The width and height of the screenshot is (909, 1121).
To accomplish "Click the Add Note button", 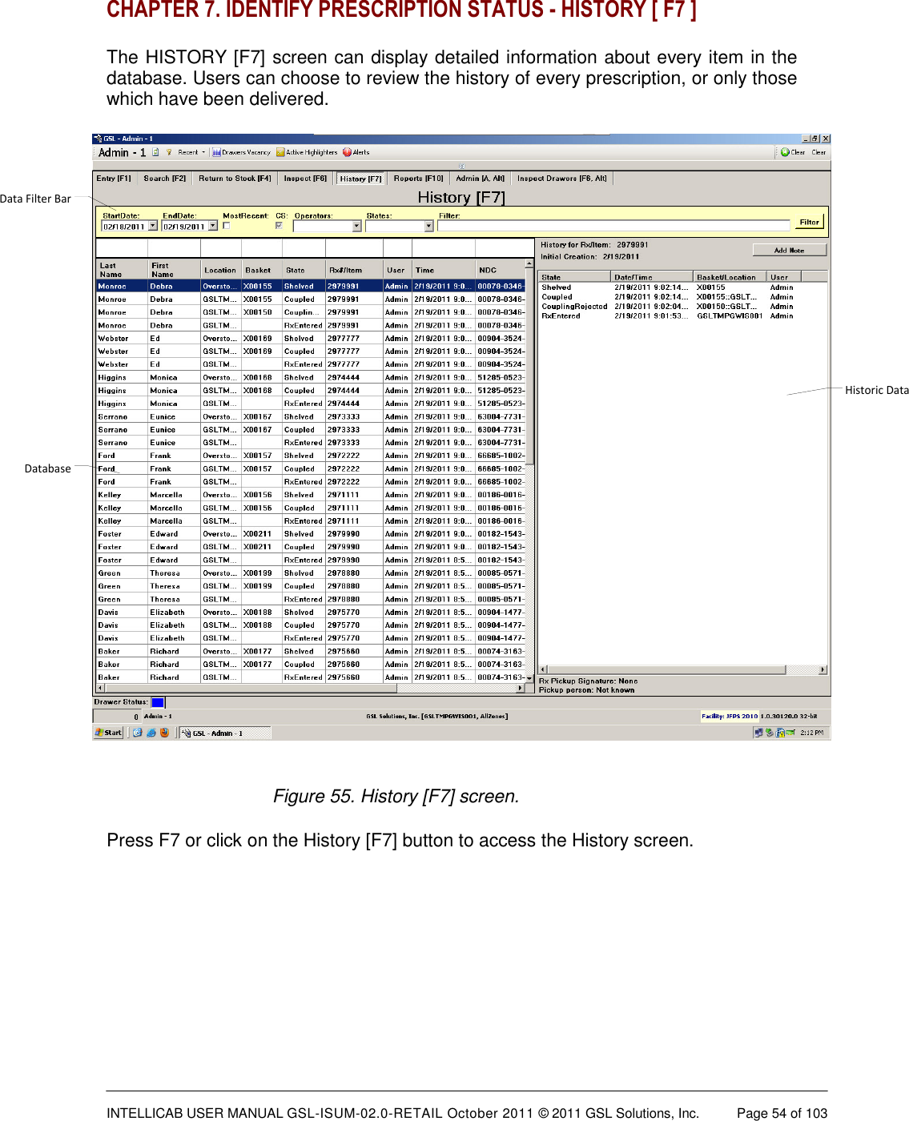I will (791, 249).
